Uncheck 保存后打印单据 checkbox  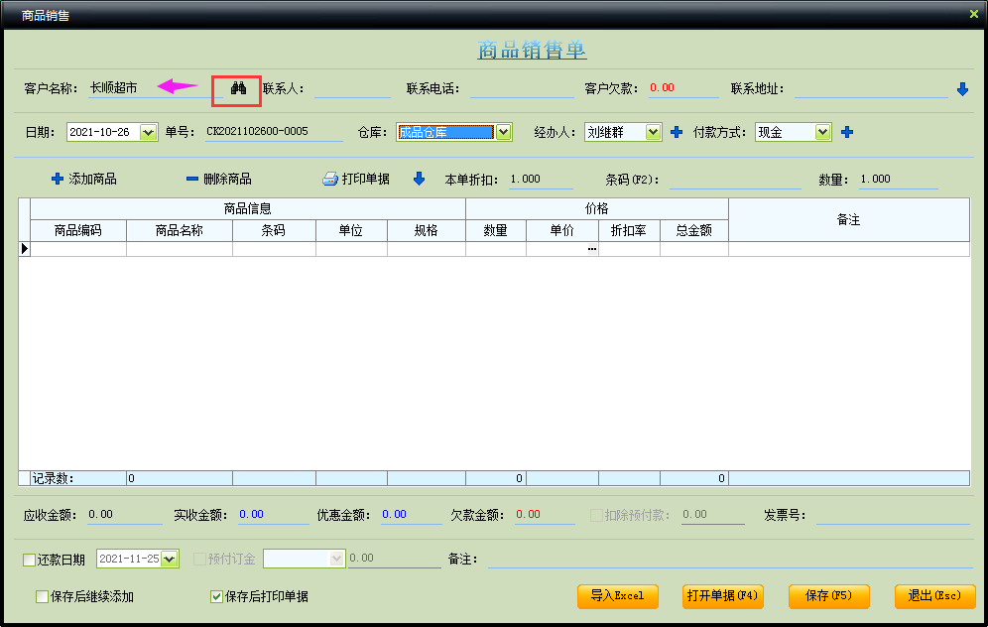pos(216,596)
